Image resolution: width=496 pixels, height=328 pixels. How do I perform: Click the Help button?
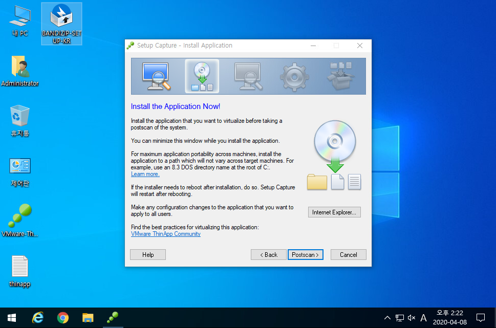(x=148, y=255)
